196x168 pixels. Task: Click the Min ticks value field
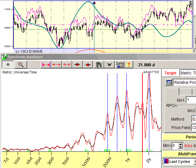tap(175, 146)
